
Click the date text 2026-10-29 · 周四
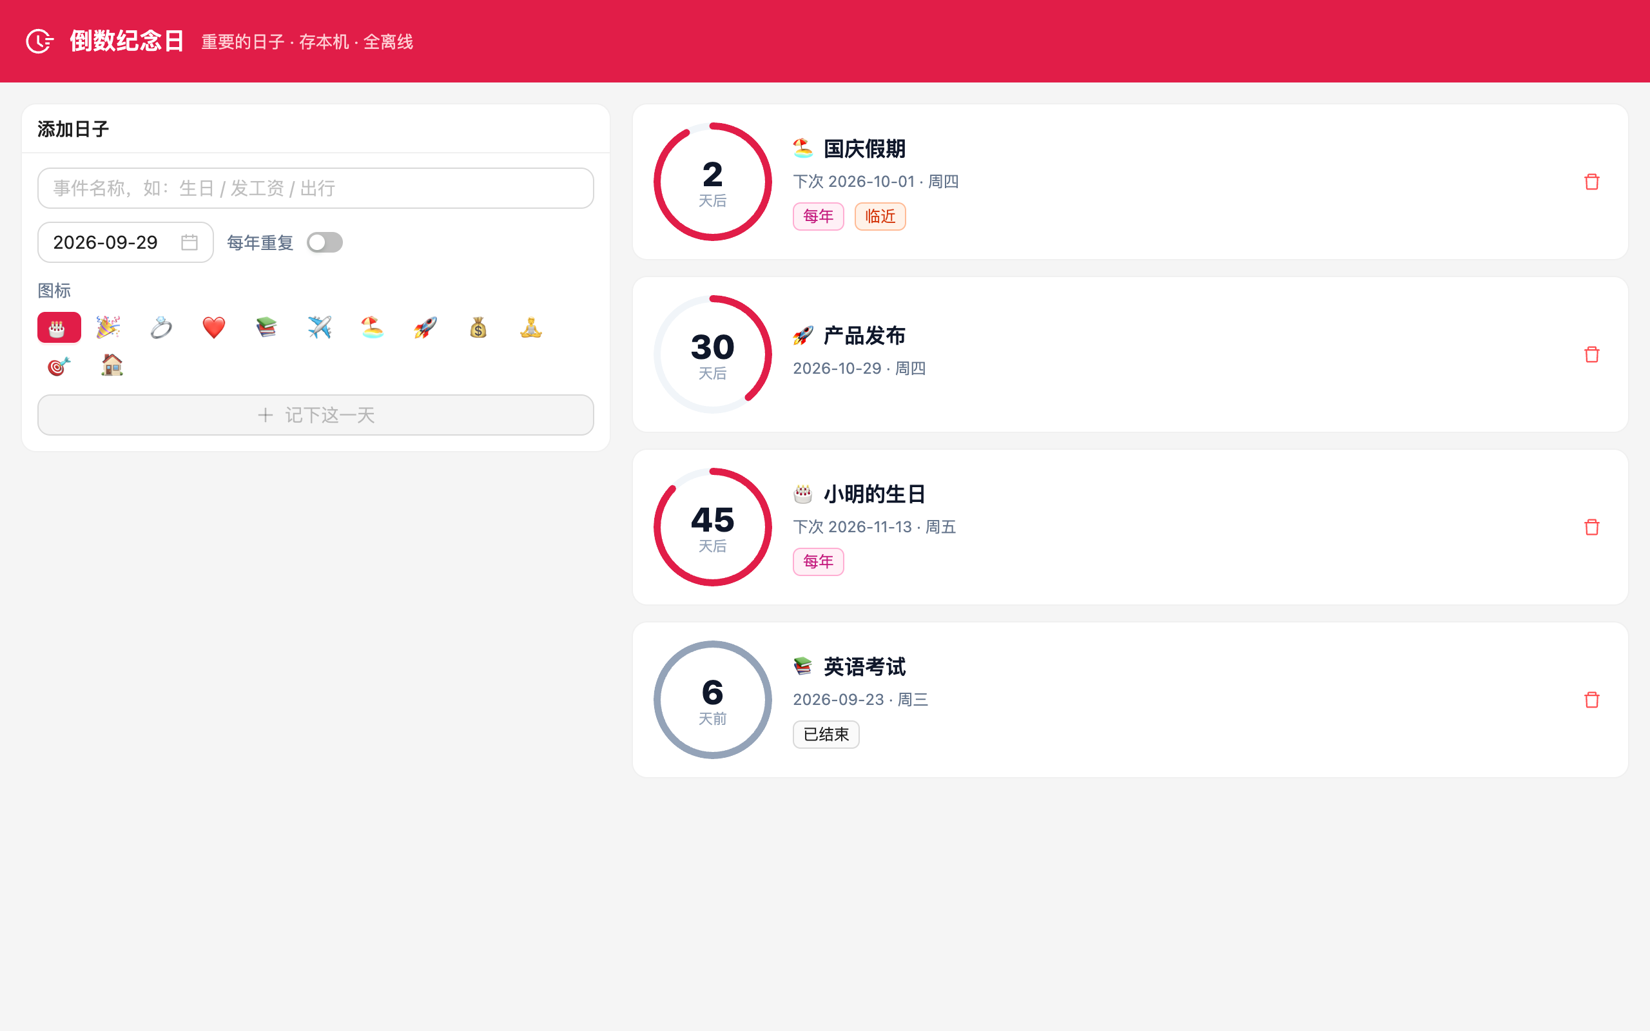coord(859,368)
